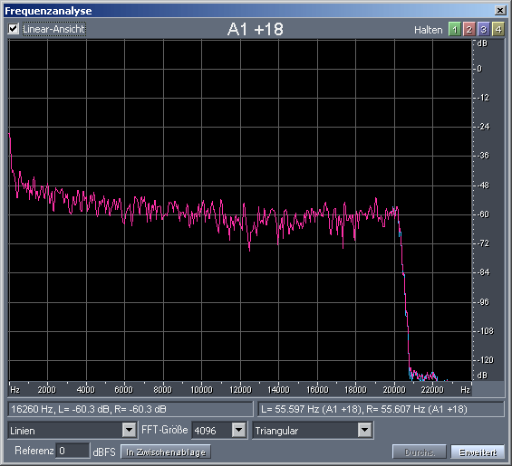The height and width of the screenshot is (466, 512).
Task: Click the blue Hold 3 button
Action: [x=484, y=30]
